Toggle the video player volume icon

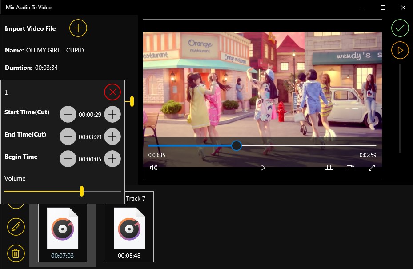(x=153, y=168)
